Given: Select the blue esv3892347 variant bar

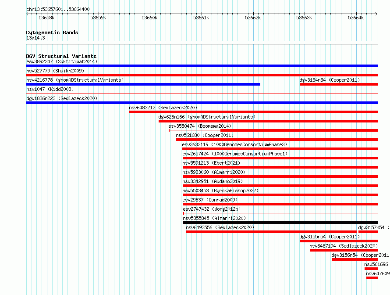Looking at the screenshot, I should (x=202, y=66).
